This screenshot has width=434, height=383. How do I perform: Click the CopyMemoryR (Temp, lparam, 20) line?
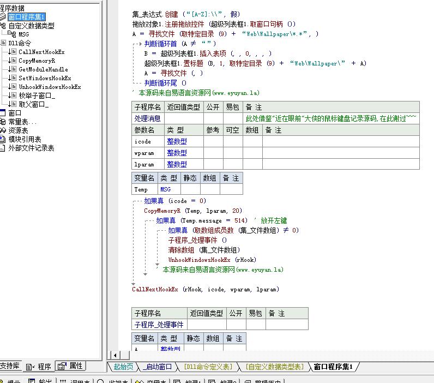click(x=193, y=211)
